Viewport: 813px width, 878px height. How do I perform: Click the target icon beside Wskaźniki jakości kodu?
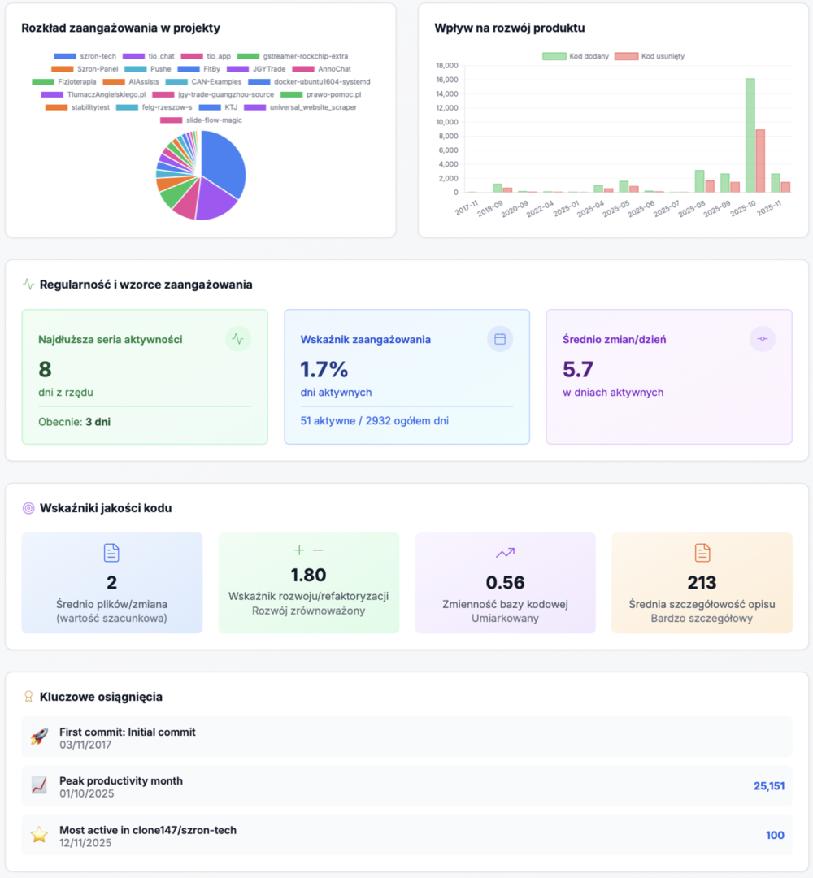27,507
